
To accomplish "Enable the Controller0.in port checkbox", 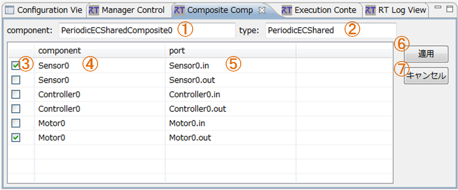I will click(16, 95).
